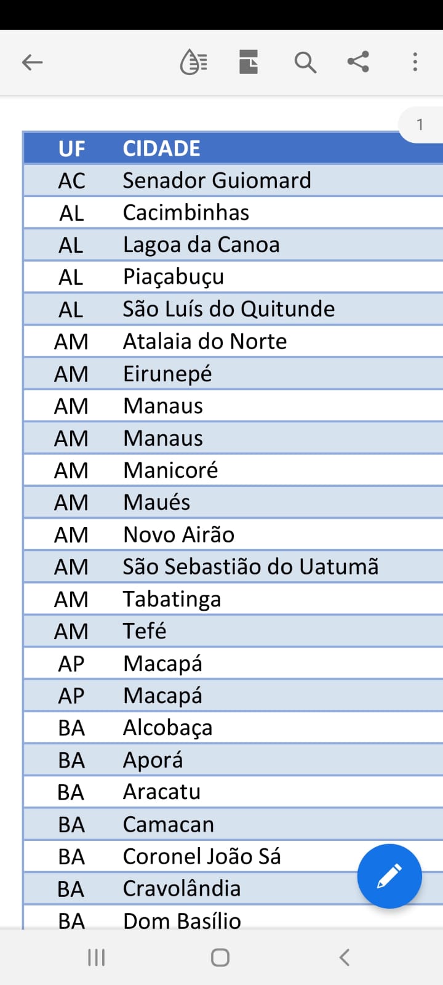This screenshot has width=443, height=985.
Task: Open the page view settings icon
Action: pos(249,62)
